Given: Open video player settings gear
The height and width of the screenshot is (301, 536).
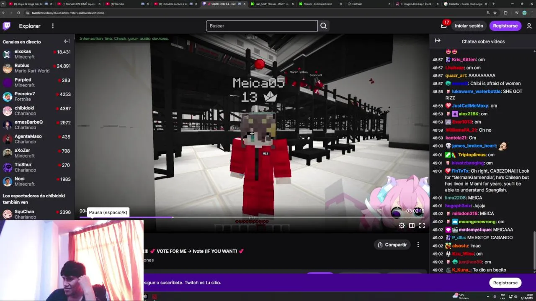Looking at the screenshot, I should [402, 226].
